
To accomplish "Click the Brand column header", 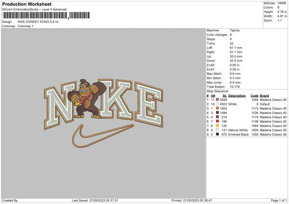I will (264, 96).
